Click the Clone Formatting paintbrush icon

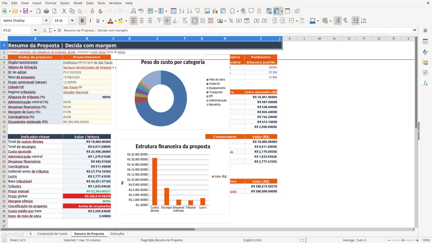point(93,11)
